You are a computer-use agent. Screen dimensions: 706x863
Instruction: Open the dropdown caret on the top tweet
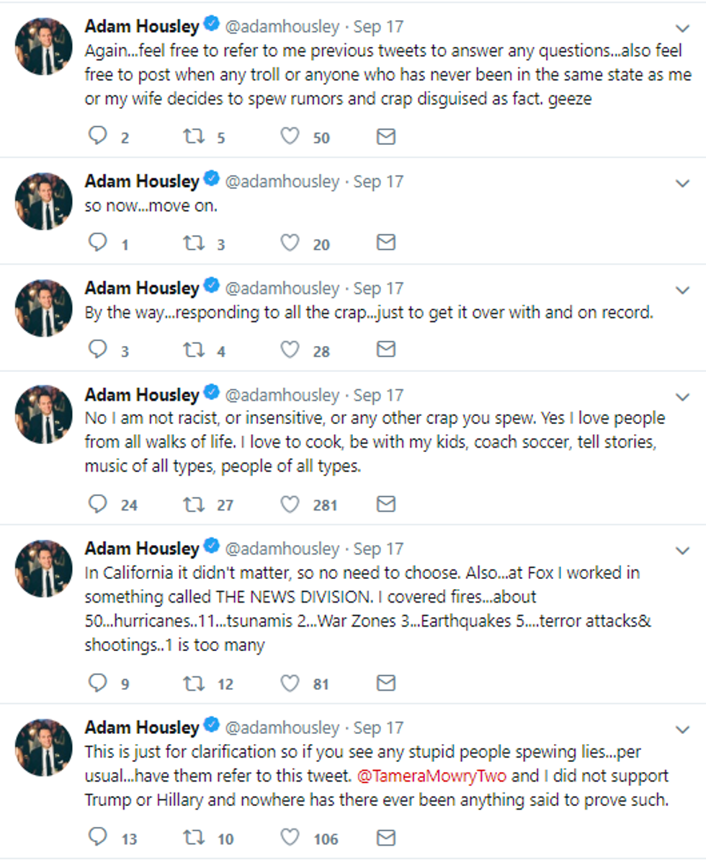pos(682,28)
